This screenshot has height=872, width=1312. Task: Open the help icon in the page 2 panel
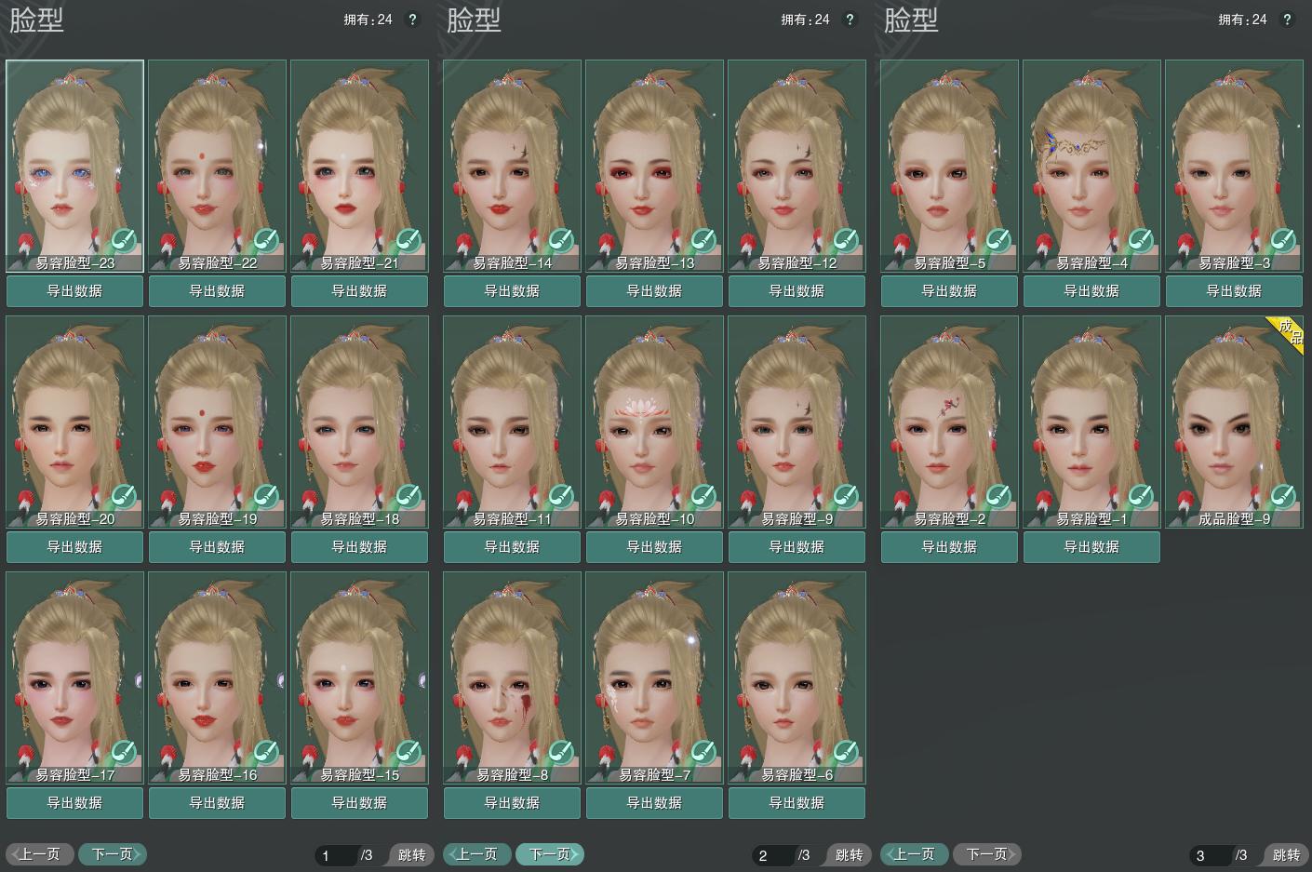850,20
